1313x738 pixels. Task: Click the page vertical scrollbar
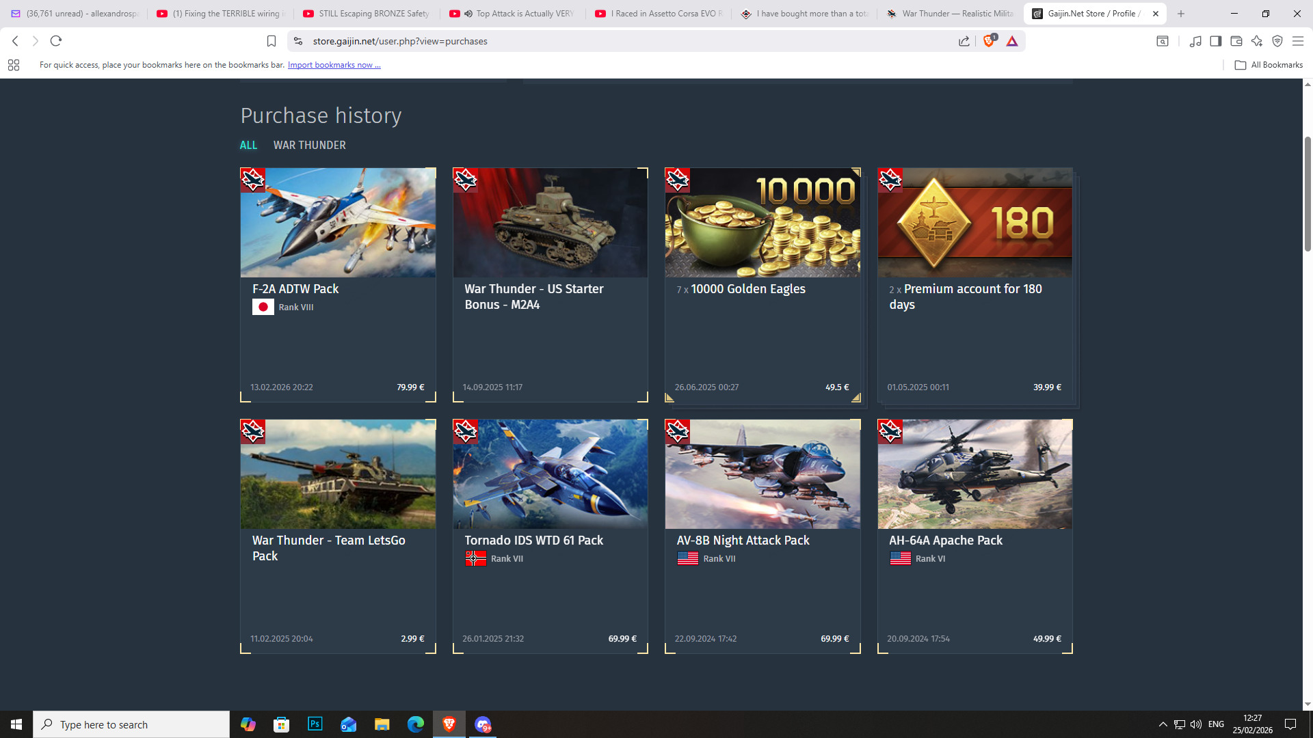pyautogui.click(x=1308, y=195)
